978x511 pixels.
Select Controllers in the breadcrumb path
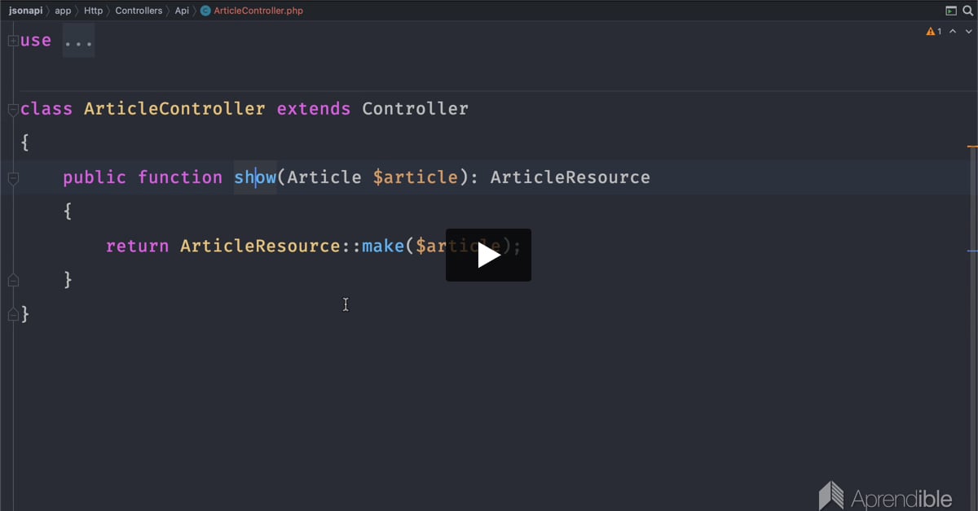[139, 11]
